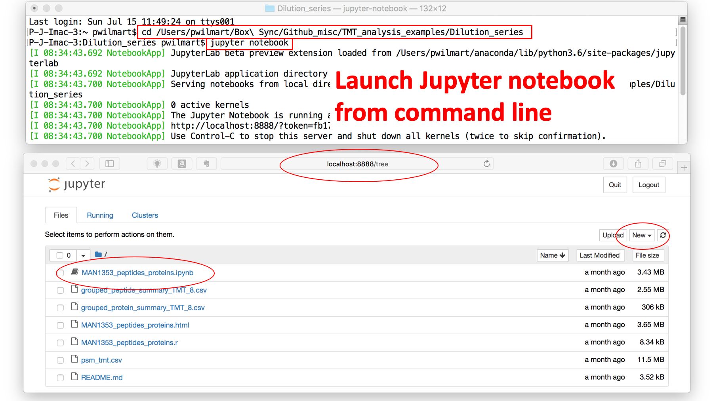Click the Jupyter logo
The height and width of the screenshot is (401, 713).
point(77,184)
